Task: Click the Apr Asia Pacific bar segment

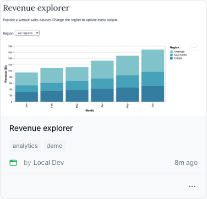Action: [x=102, y=84]
